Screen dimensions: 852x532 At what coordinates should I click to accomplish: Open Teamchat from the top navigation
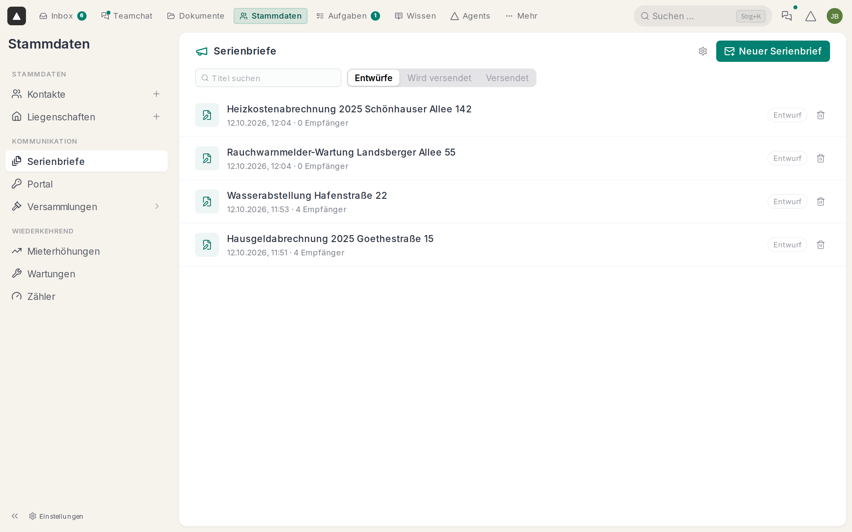127,16
